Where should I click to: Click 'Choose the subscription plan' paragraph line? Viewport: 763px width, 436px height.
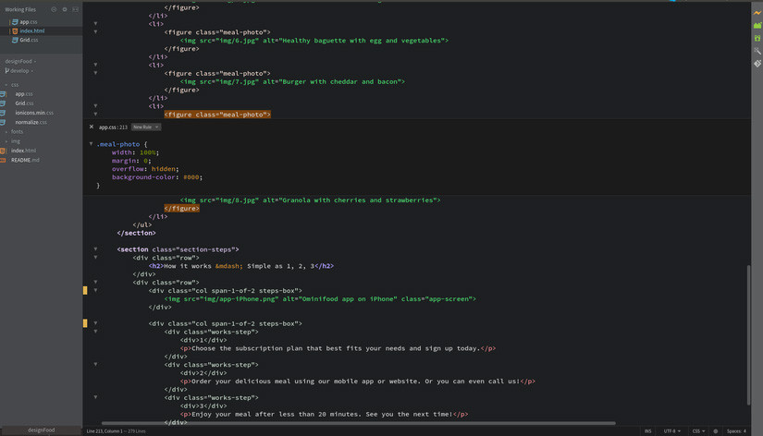coord(338,348)
